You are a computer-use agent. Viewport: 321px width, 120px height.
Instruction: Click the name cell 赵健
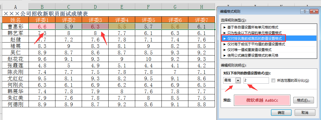pyautogui.click(x=15, y=39)
